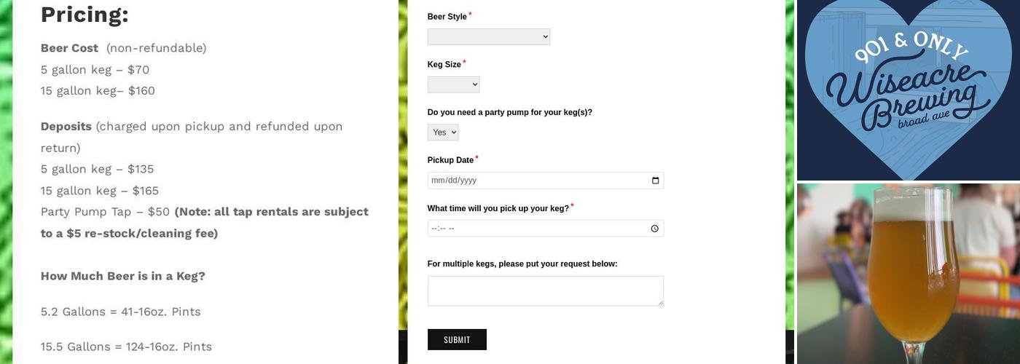Open the calendar picker icon for Pickup Date
The width and height of the screenshot is (1020, 364).
(655, 181)
